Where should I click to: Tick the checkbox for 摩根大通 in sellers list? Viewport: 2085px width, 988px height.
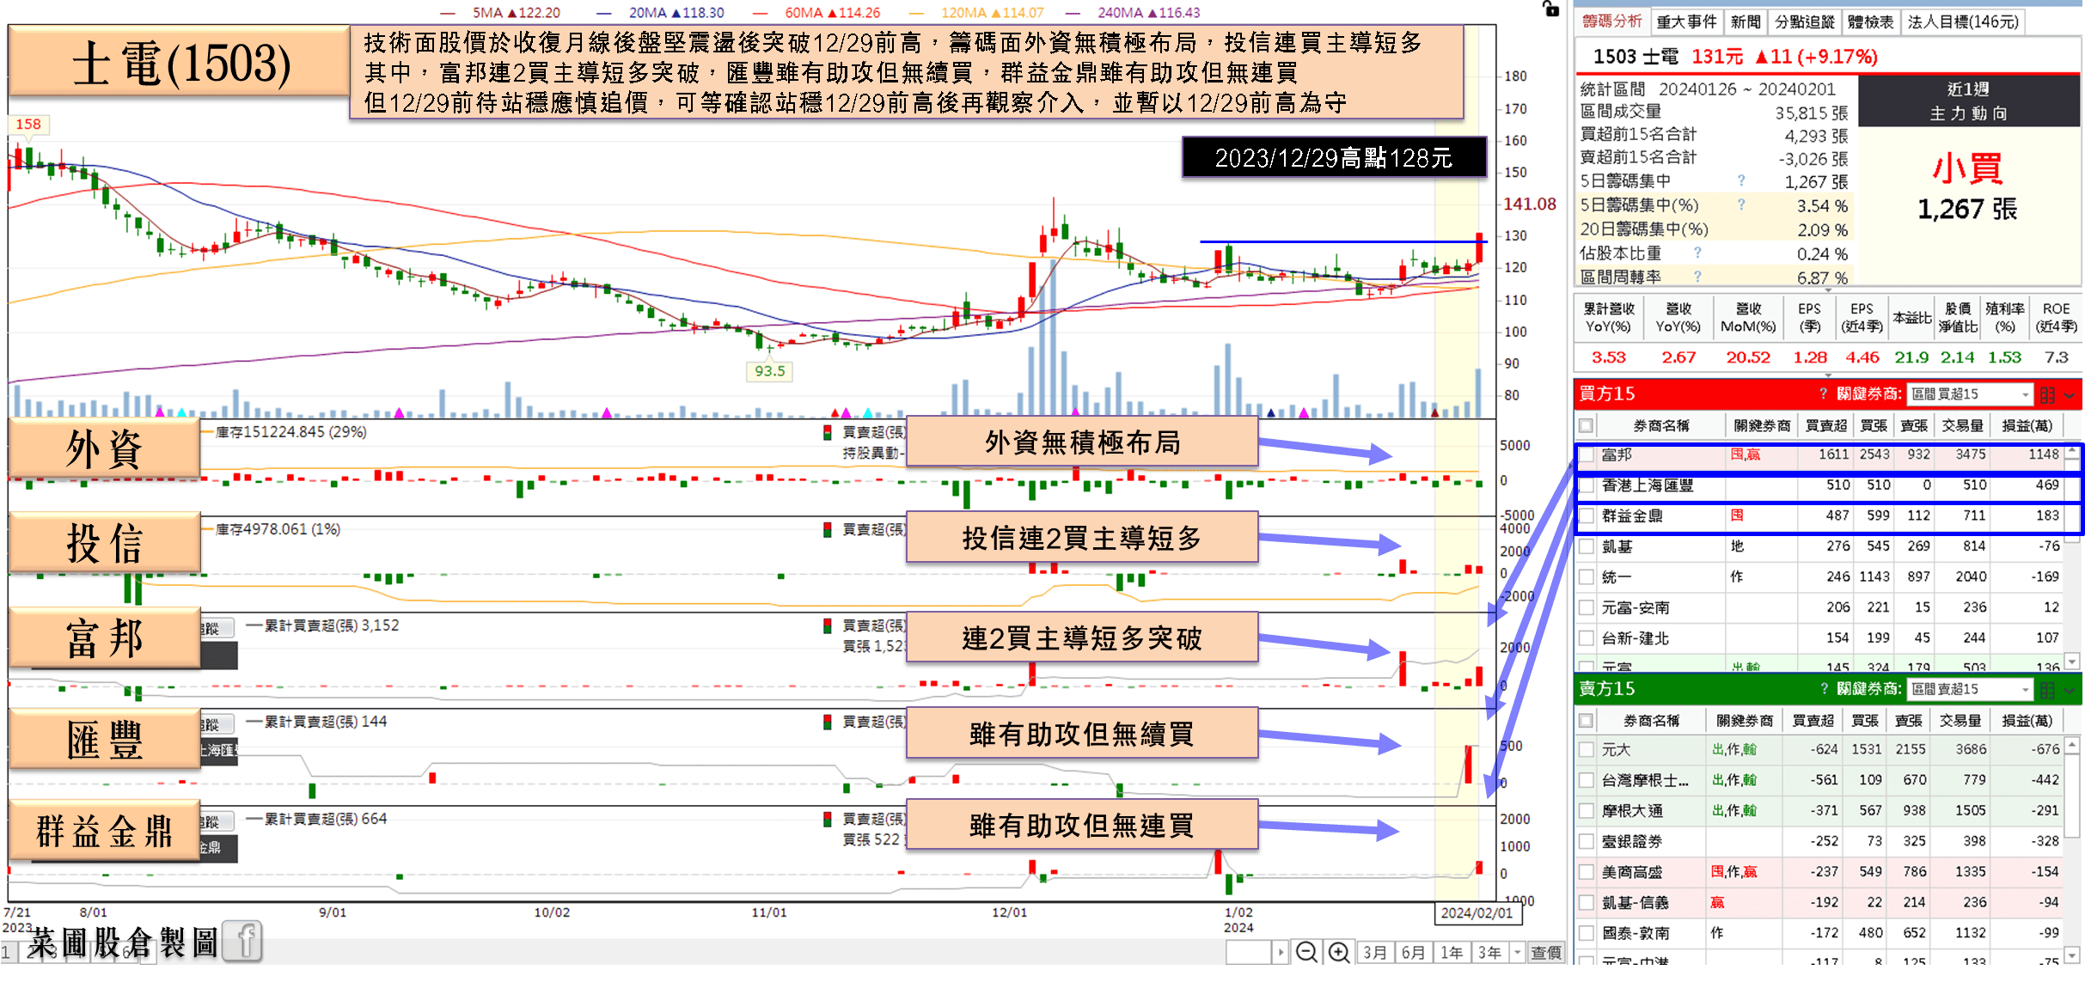(1587, 810)
